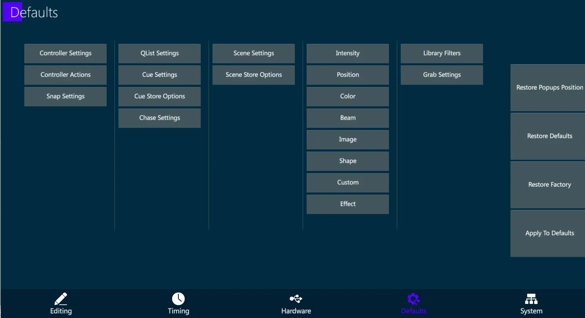The image size is (585, 318).
Task: Open Controller Settings
Action: tap(65, 53)
